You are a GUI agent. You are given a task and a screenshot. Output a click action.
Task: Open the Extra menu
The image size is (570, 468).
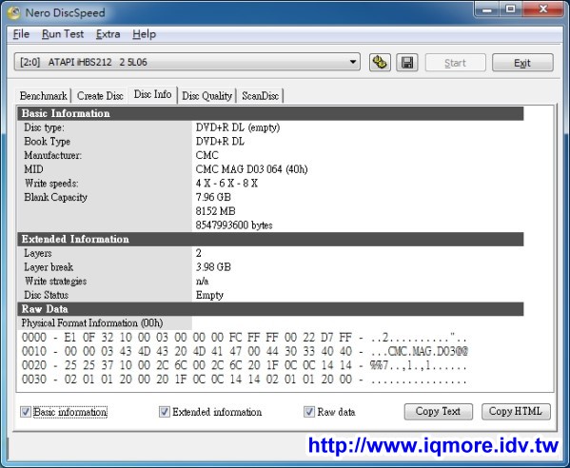point(108,34)
